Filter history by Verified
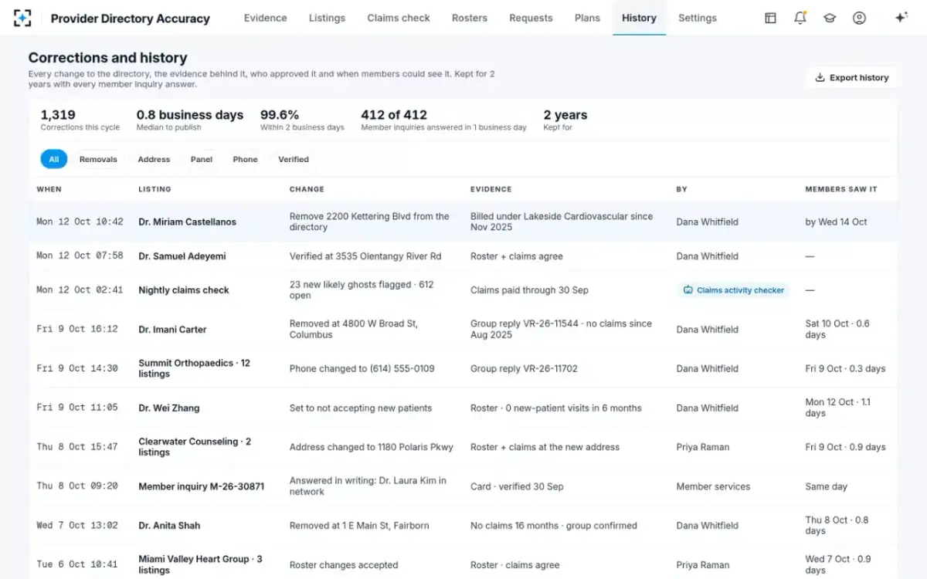Viewport: 927px width, 579px height. click(x=294, y=159)
